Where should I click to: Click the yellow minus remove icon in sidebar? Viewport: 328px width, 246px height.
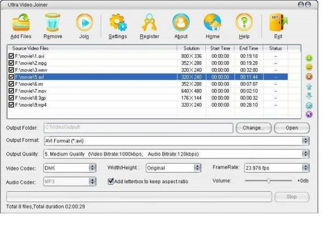309,67
